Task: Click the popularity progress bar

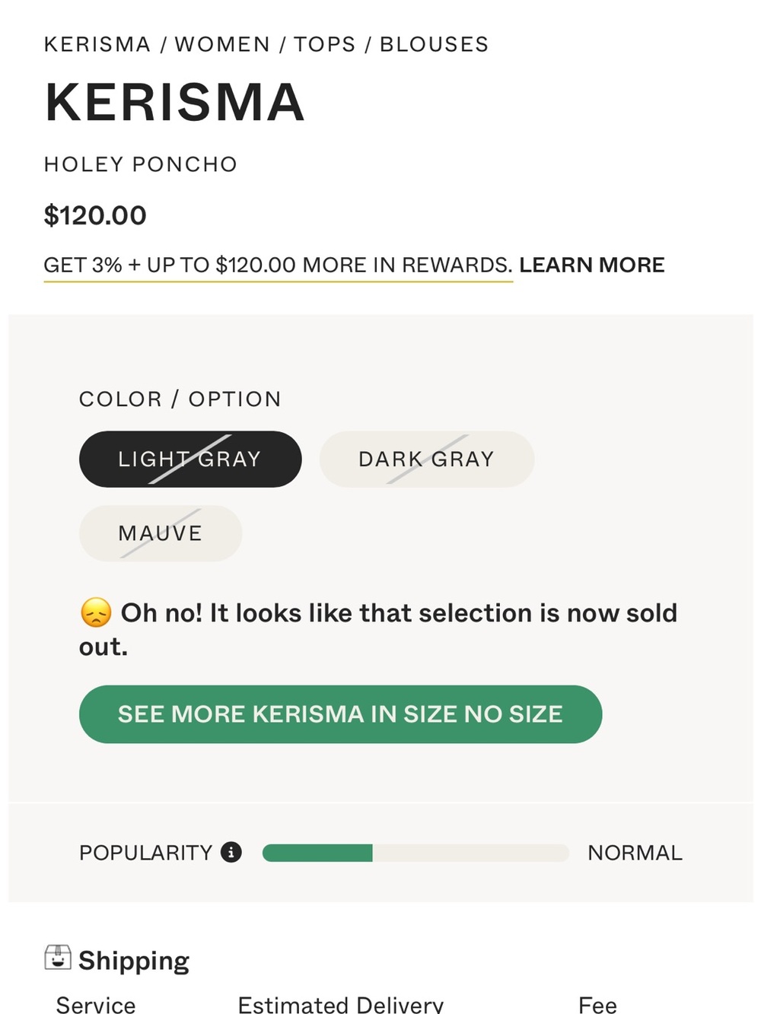Action: (416, 853)
